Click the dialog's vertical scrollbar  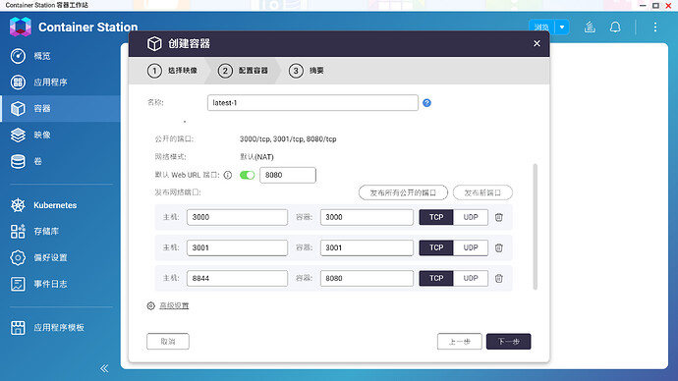(x=536, y=227)
